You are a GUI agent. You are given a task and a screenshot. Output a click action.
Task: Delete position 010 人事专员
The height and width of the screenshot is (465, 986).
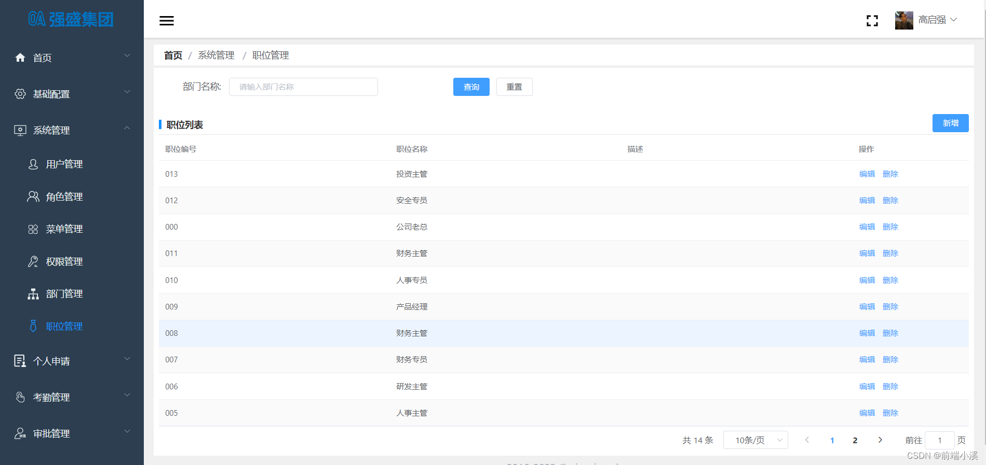(x=890, y=280)
